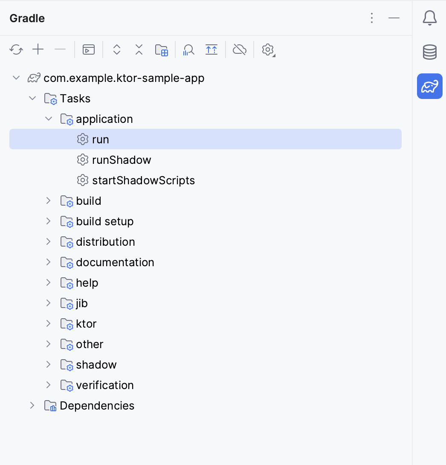Click the Gradle elephant icon of project root
Viewport: 446px width, 465px height.
(34, 78)
